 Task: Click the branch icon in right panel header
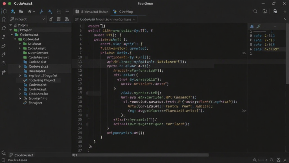point(259,26)
